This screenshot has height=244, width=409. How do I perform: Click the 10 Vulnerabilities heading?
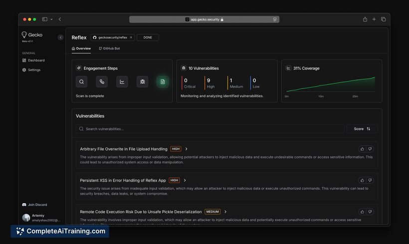(x=204, y=68)
